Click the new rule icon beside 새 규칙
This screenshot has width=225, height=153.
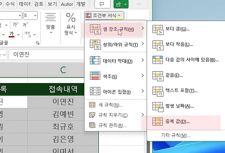coord(92,105)
